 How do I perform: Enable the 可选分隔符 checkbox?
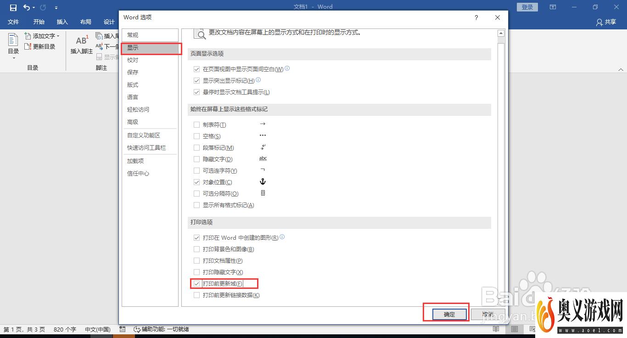pos(196,193)
